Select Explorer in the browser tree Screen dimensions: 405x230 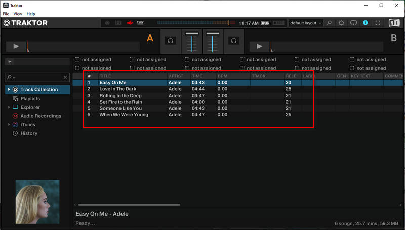click(x=30, y=107)
